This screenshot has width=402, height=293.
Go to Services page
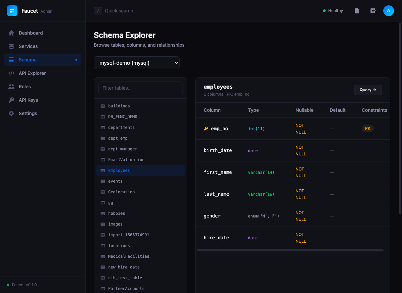pos(43,46)
